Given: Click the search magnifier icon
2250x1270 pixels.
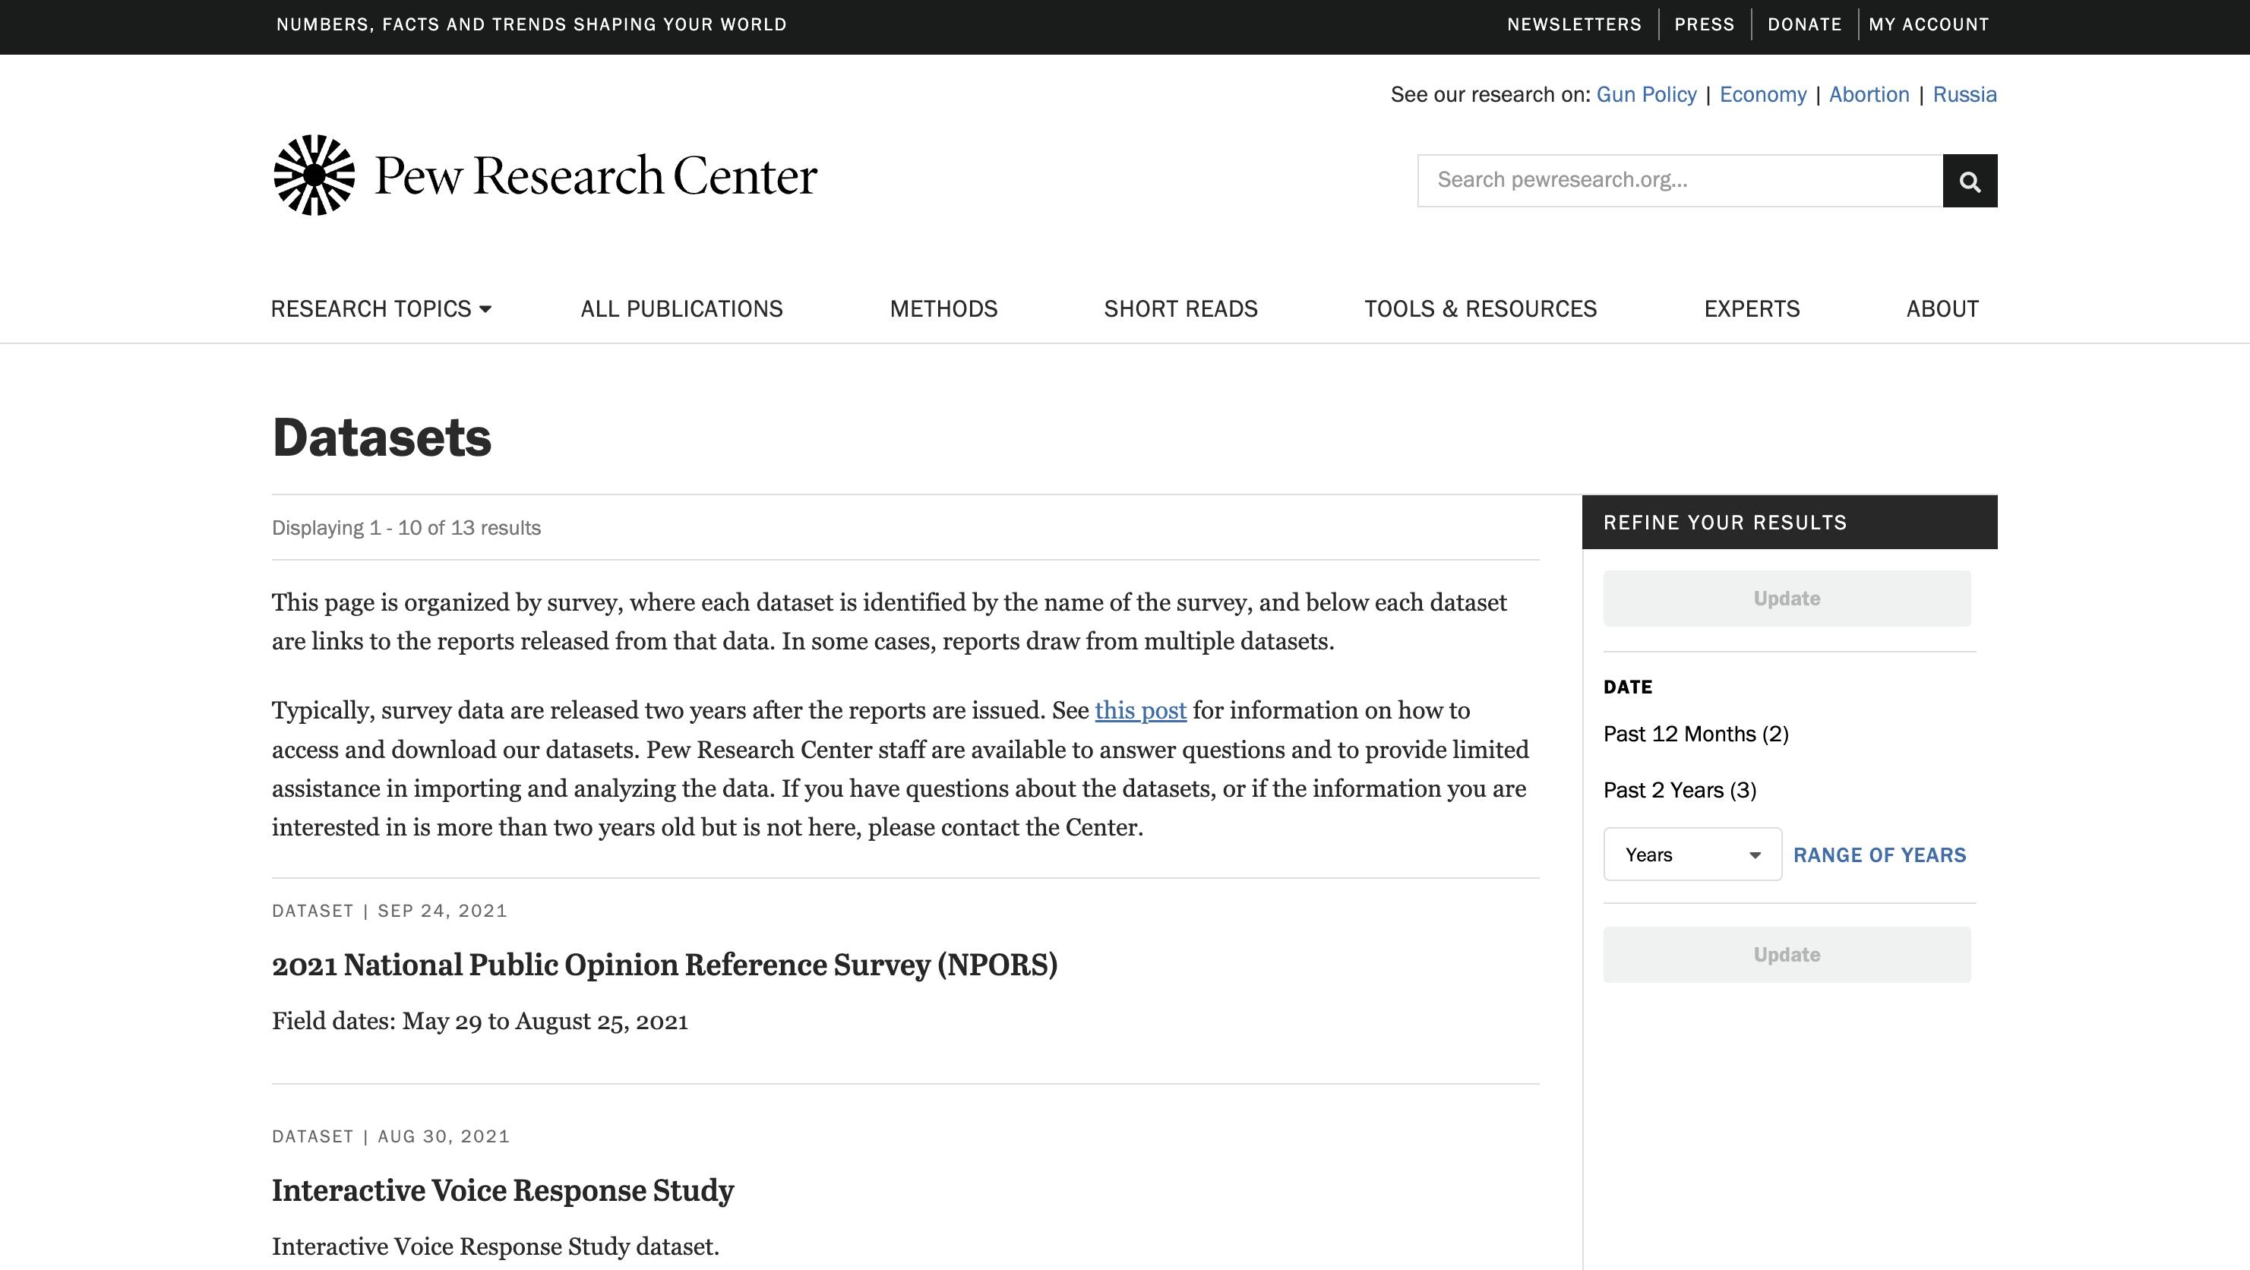Looking at the screenshot, I should (x=1970, y=180).
